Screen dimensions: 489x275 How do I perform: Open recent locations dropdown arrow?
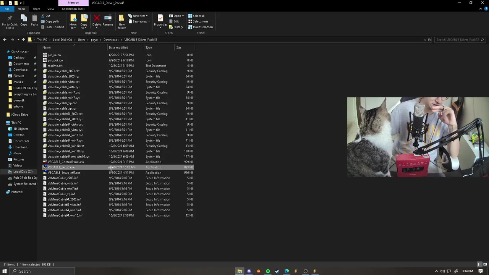[x=18, y=40]
